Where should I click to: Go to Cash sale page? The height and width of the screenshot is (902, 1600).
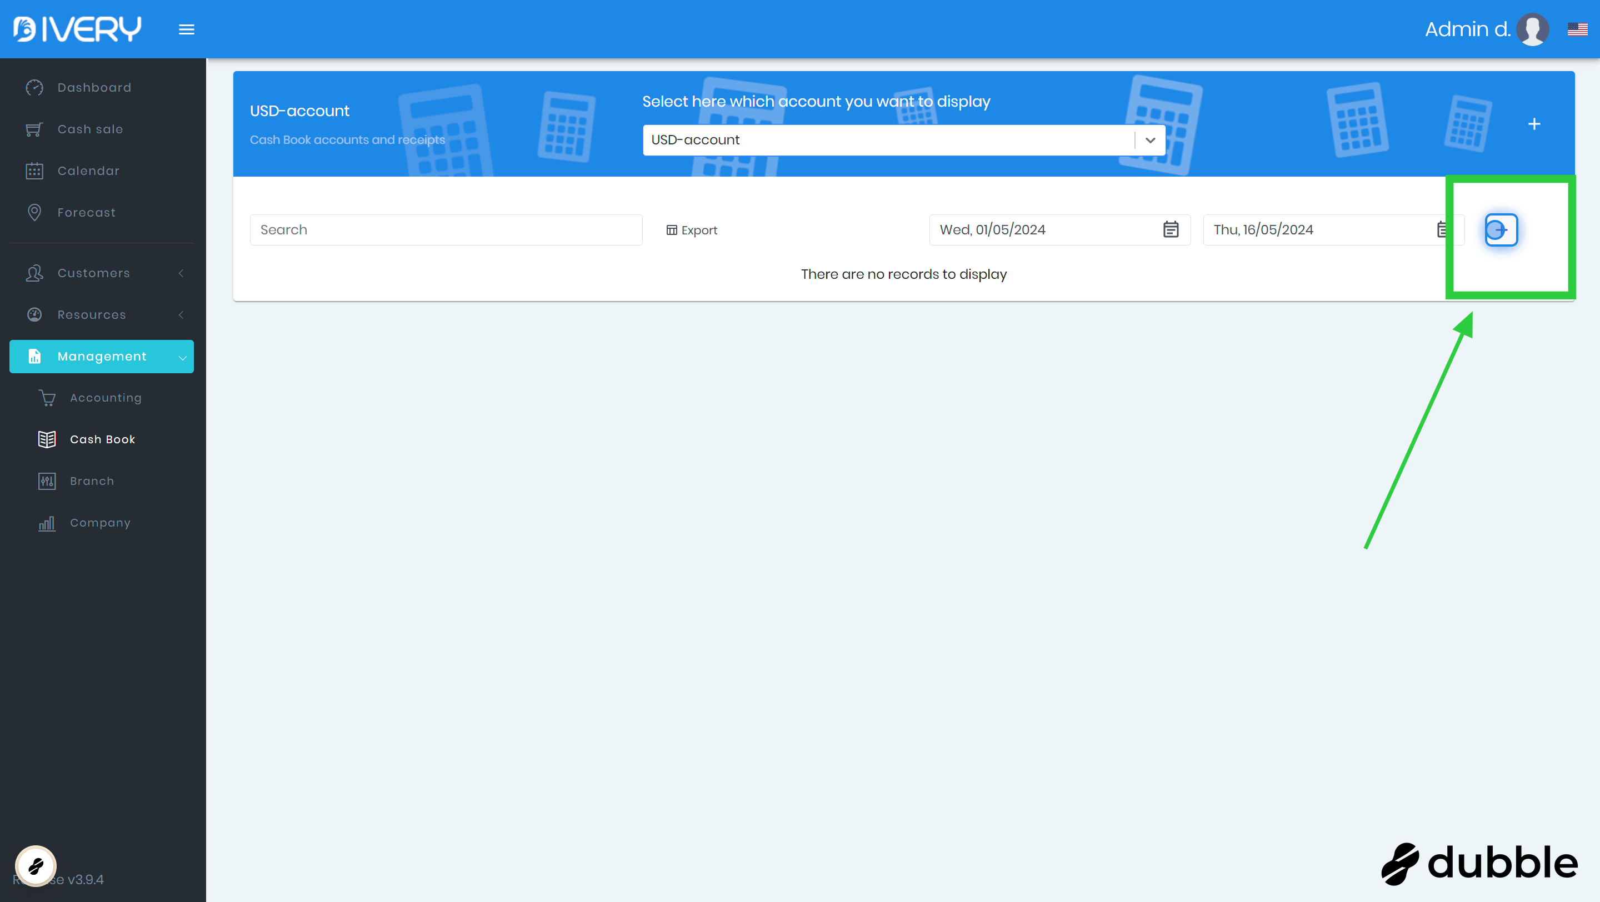click(x=90, y=129)
